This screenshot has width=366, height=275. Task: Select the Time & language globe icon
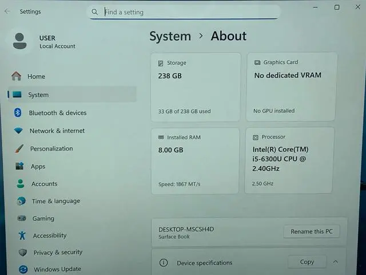pos(21,201)
